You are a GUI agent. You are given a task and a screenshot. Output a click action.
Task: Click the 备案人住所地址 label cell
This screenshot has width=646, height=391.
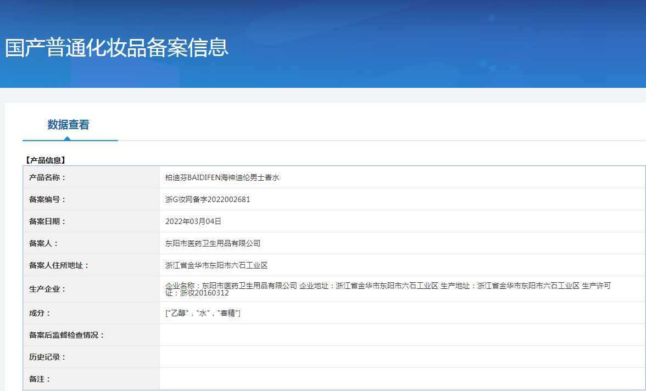[91, 265]
